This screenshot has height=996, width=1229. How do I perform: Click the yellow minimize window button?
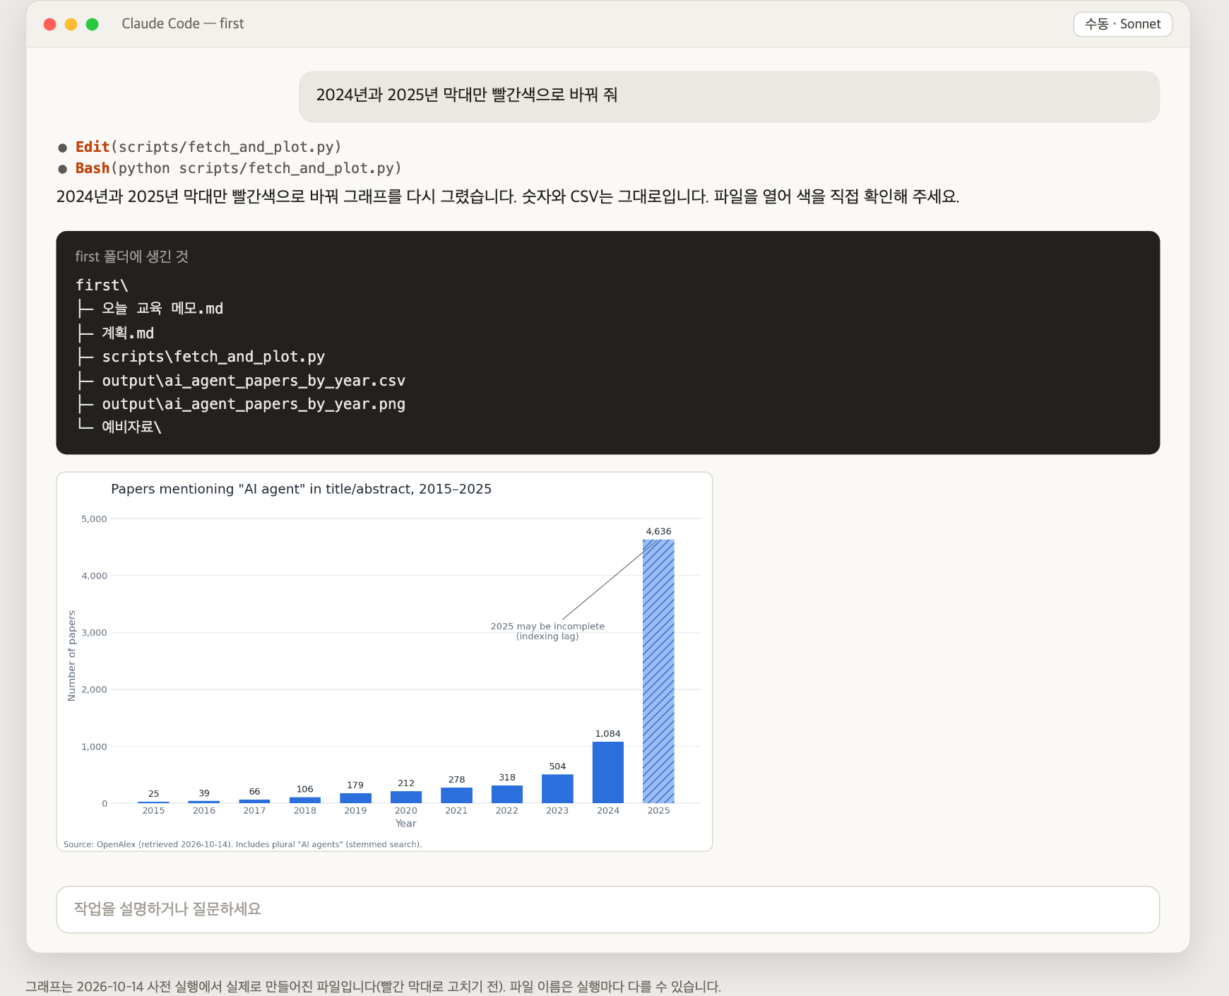[x=71, y=24]
